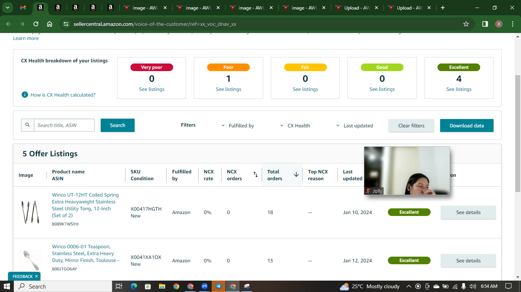The image size is (521, 292).
Task: Close the FEEDBACK tab with its X
Action: coord(36,276)
